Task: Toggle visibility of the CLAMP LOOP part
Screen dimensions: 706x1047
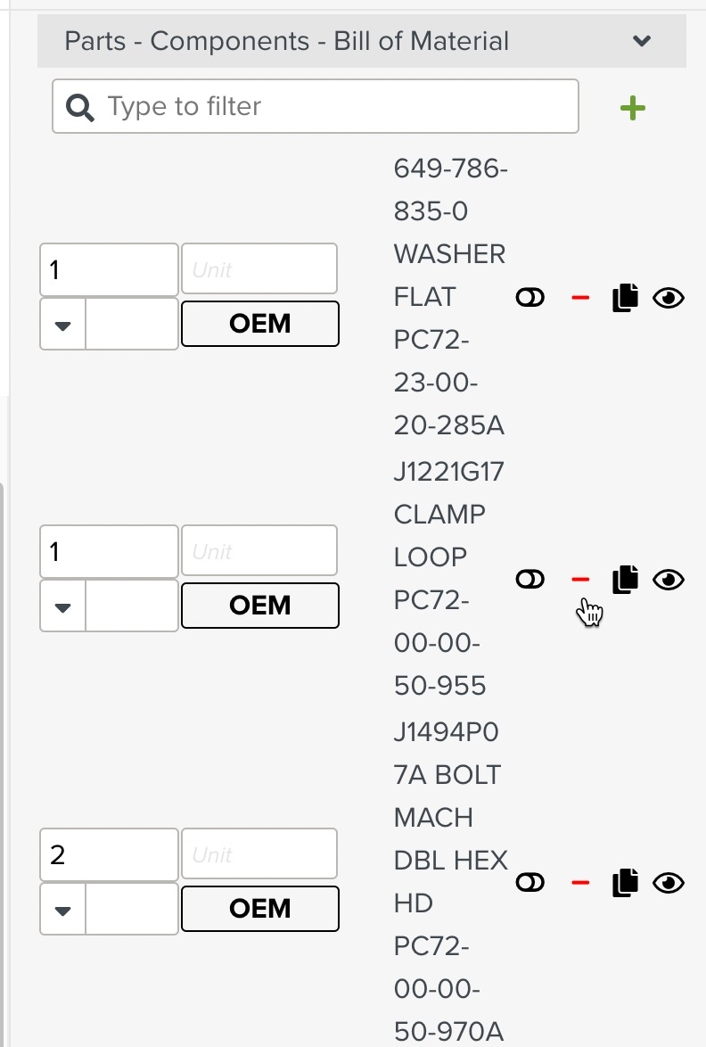Action: tap(669, 579)
